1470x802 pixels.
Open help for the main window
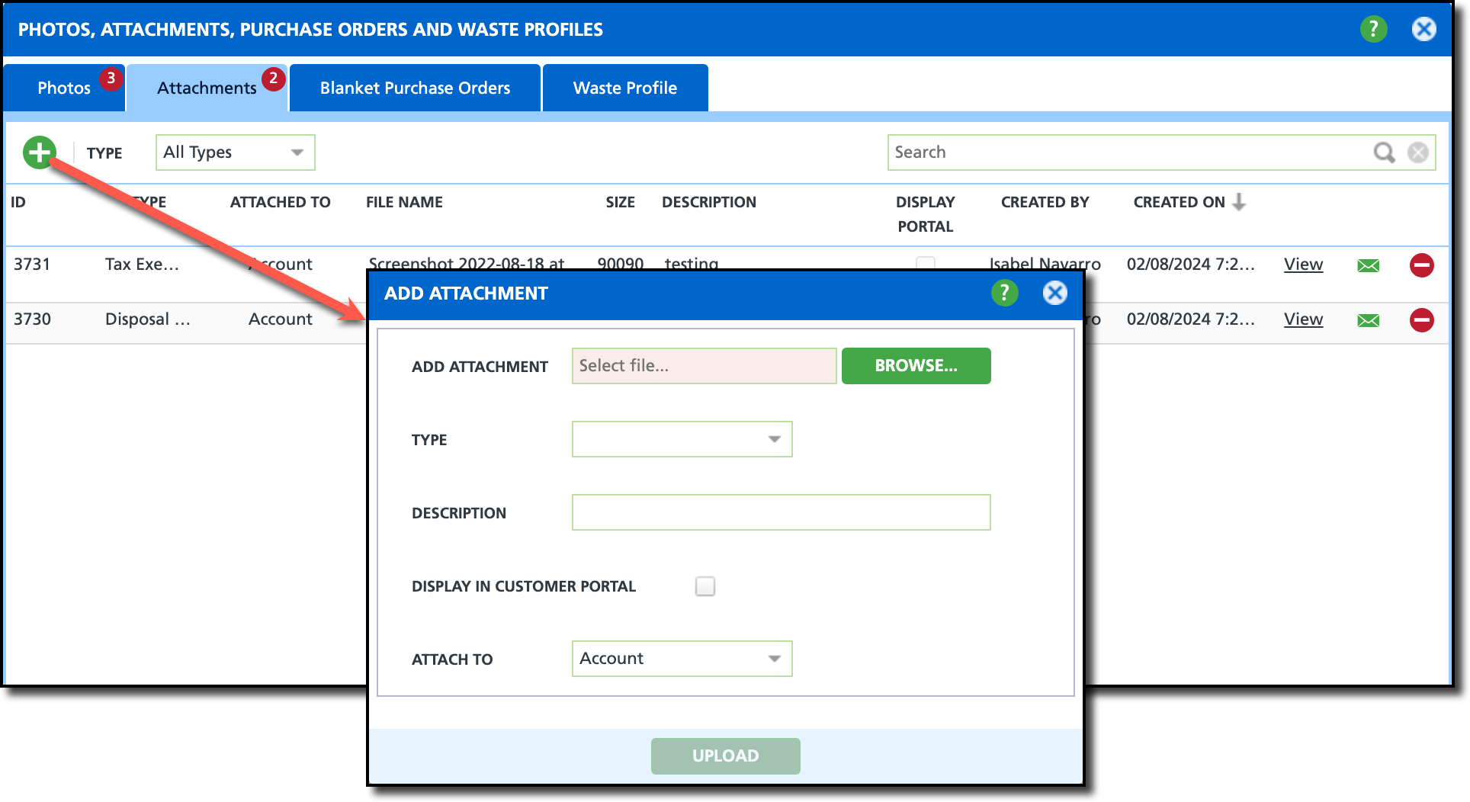(x=1373, y=29)
